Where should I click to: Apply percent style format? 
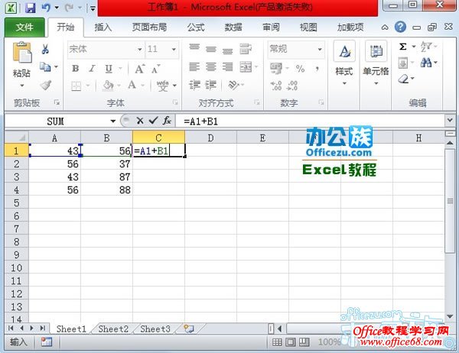(x=300, y=69)
